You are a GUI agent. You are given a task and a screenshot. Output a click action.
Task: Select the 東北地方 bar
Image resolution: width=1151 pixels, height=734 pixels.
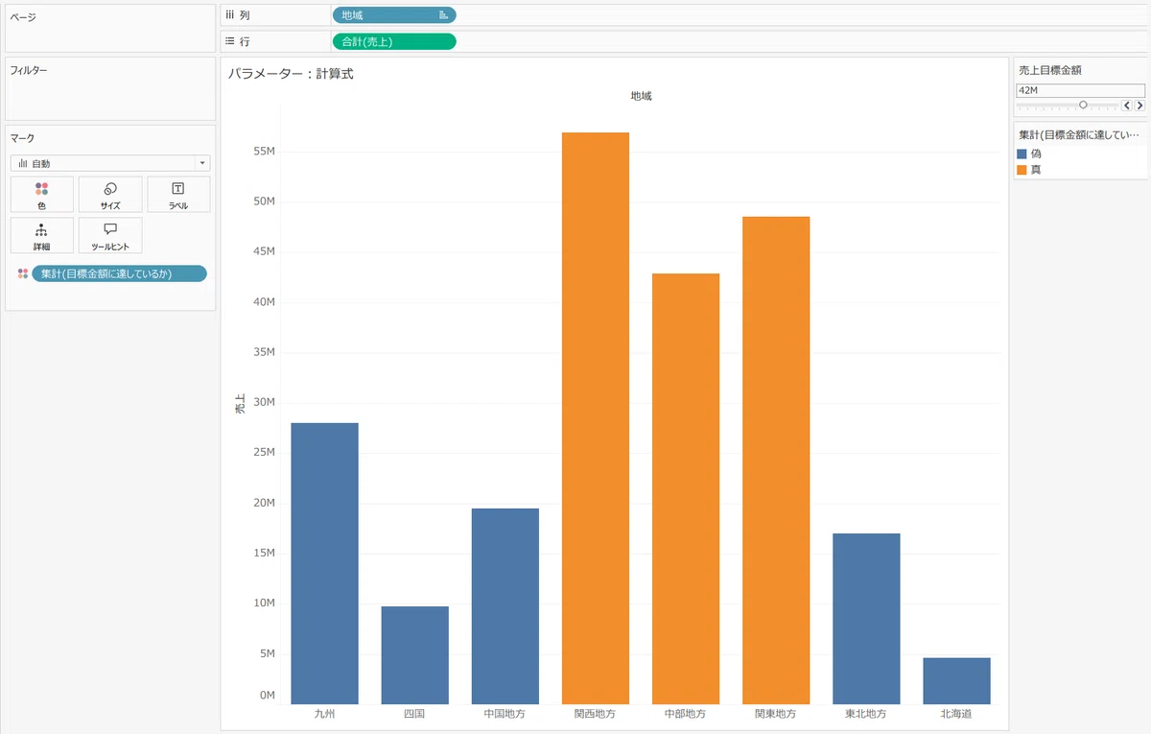pyautogui.click(x=866, y=619)
